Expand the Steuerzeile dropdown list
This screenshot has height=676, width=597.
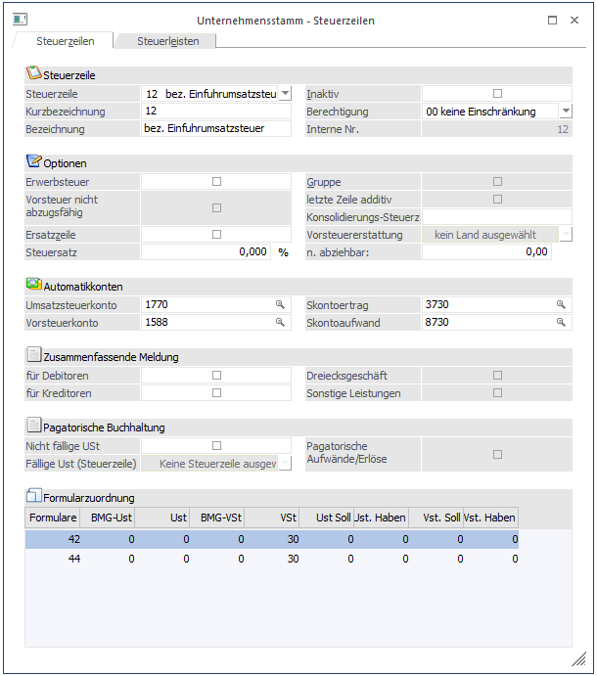(285, 94)
